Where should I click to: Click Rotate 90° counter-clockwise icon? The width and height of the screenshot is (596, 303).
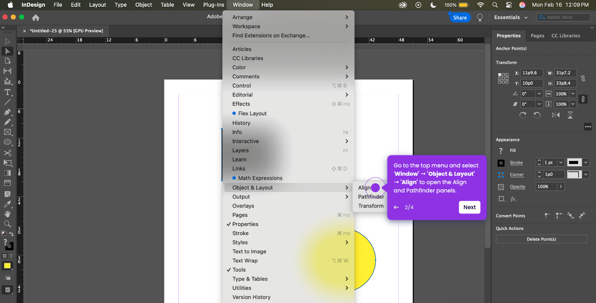[537, 115]
